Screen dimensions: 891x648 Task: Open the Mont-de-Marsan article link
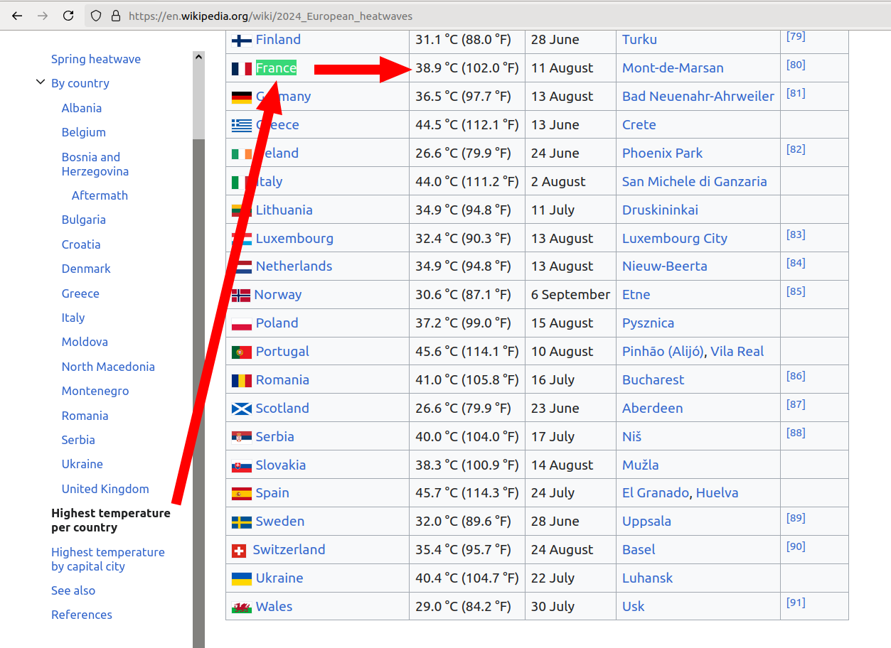[x=673, y=68]
